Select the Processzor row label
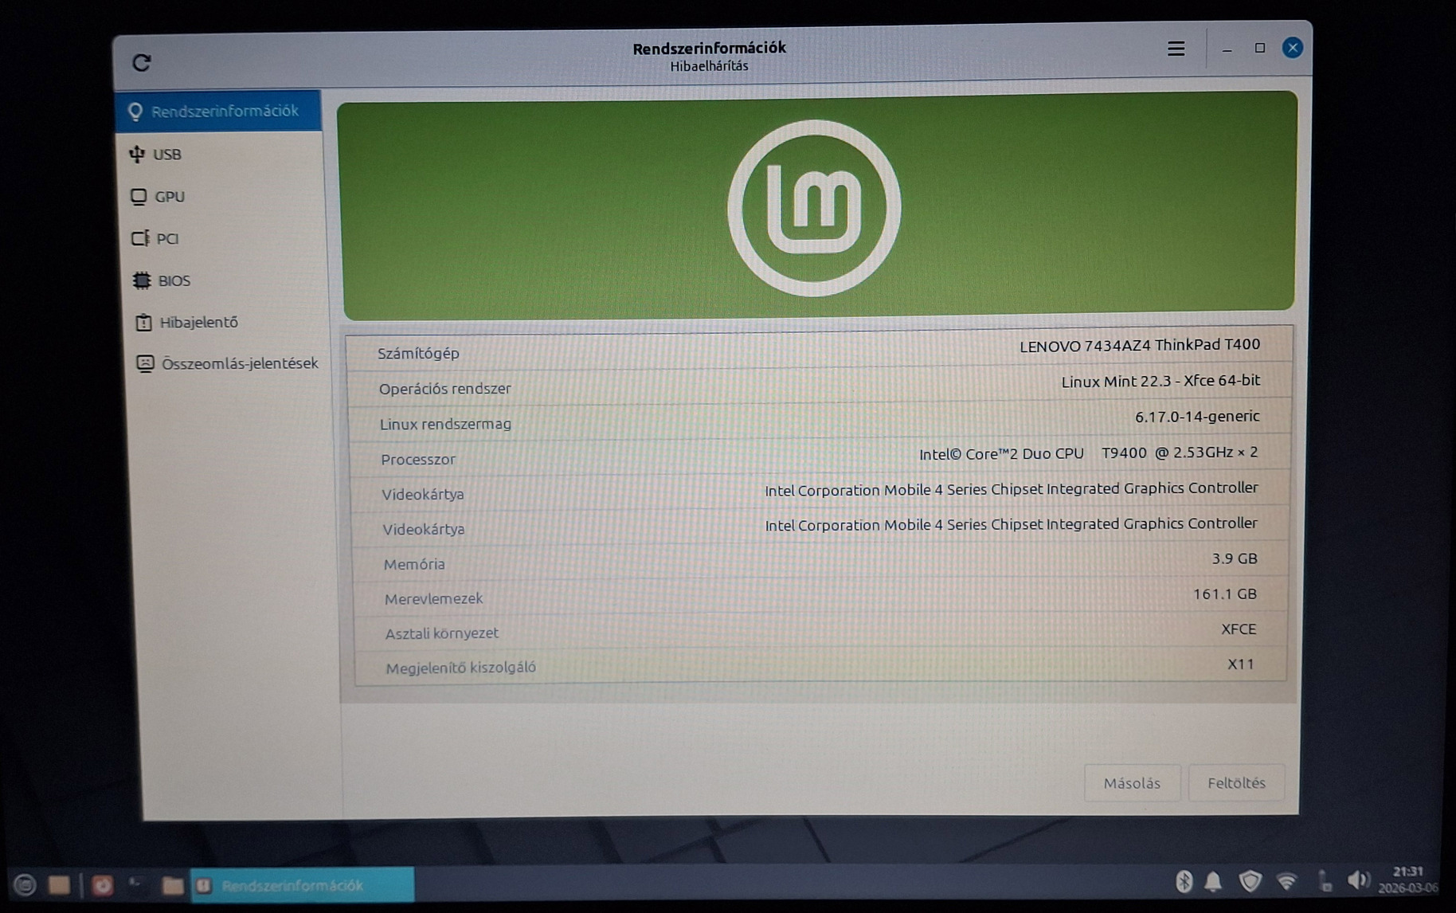The width and height of the screenshot is (1456, 913). 418,460
